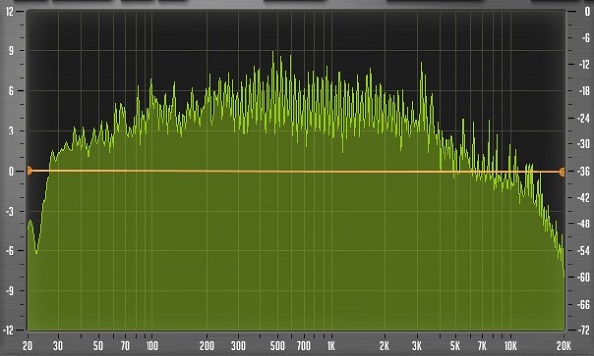Click the 0 gain label on left scale
594x356 pixels.
pos(11,171)
